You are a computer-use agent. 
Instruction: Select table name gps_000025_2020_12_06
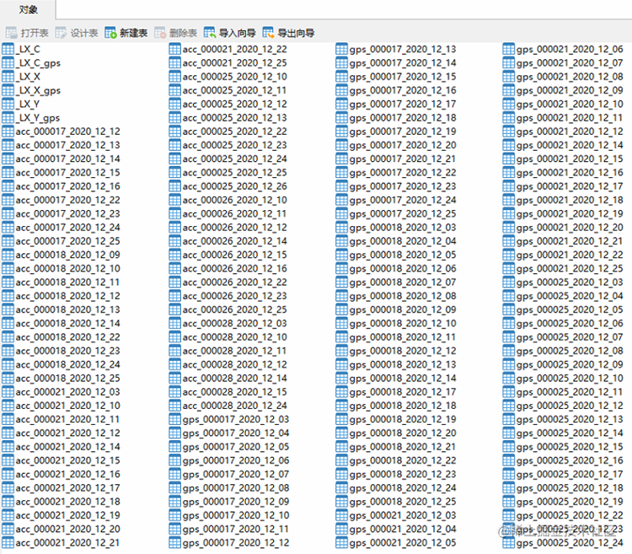(570, 324)
